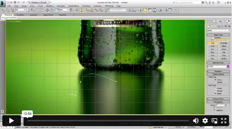Open the 3ds Max application menu logo
The height and width of the screenshot is (129, 232).
(x=3, y=4)
